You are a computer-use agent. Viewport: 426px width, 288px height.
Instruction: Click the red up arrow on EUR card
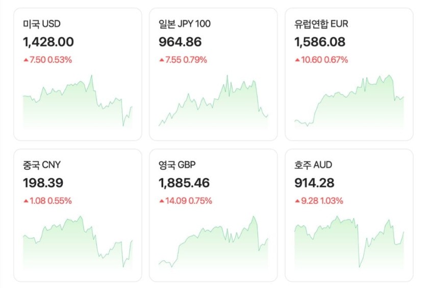coord(297,60)
